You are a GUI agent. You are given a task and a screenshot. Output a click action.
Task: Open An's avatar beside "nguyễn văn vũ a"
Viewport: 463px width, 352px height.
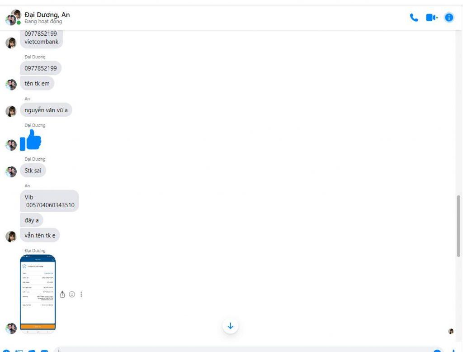[x=11, y=111]
